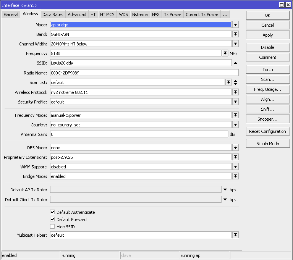Expand the Default Client Tx Rate field
This screenshot has width=293, height=260.
[x=225, y=199]
